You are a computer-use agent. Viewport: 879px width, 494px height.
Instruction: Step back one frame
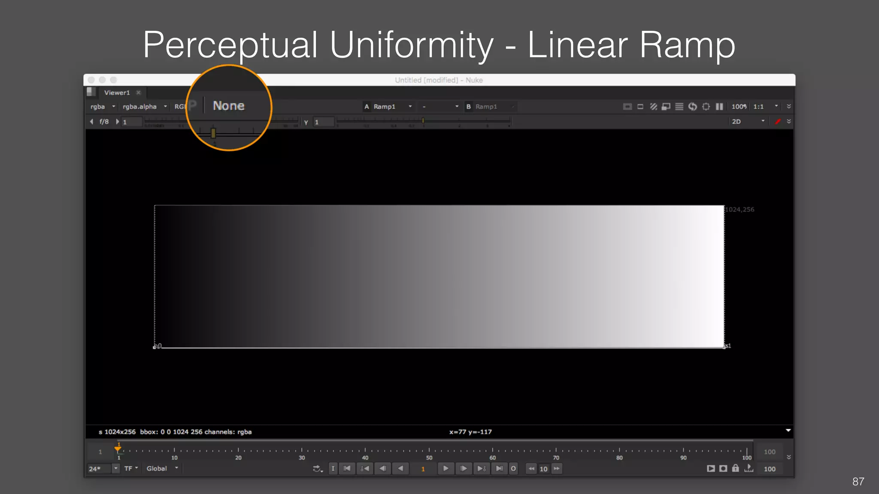(x=382, y=469)
